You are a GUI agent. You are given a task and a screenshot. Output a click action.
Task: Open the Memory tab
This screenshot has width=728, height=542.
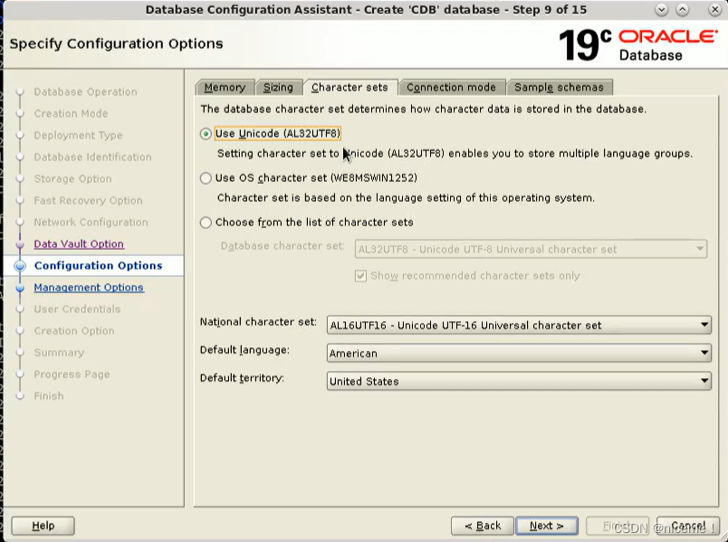(x=225, y=87)
